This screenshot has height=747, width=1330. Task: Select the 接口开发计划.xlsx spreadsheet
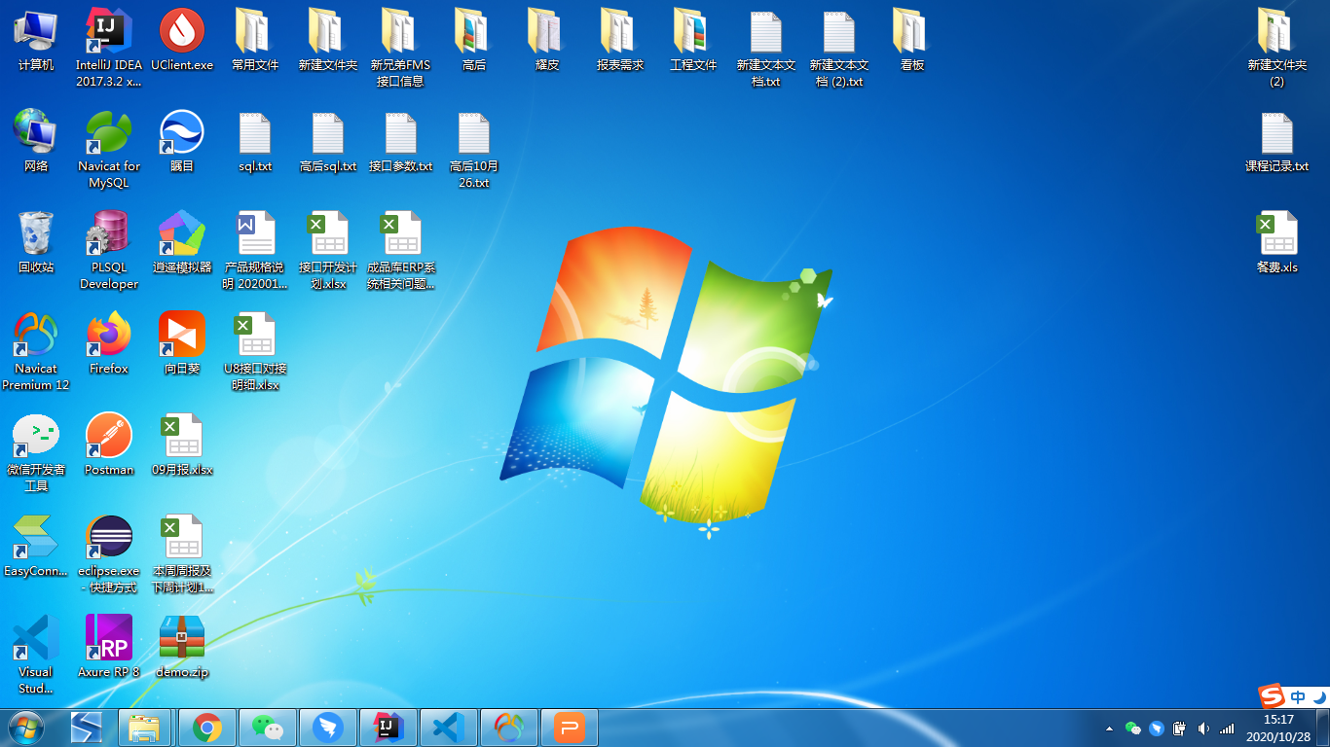pos(328,249)
